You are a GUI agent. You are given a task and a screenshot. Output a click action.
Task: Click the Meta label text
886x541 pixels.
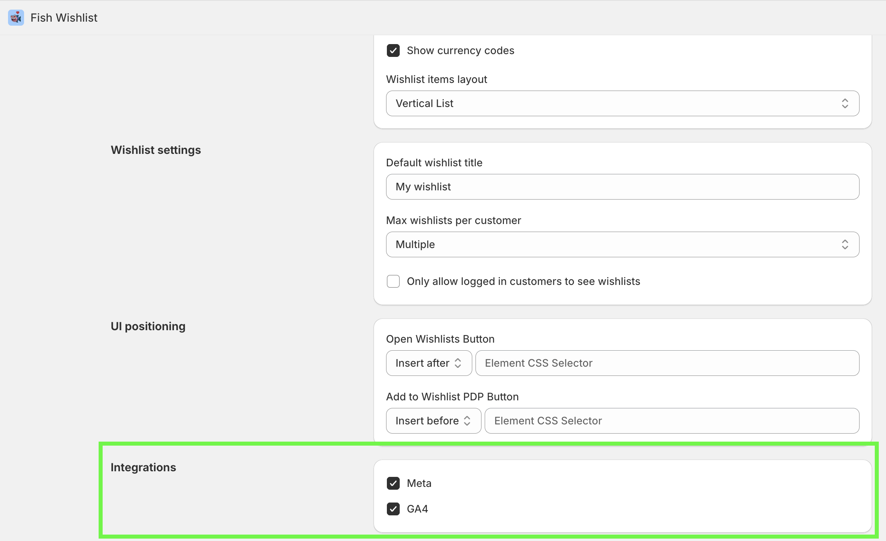coord(419,483)
